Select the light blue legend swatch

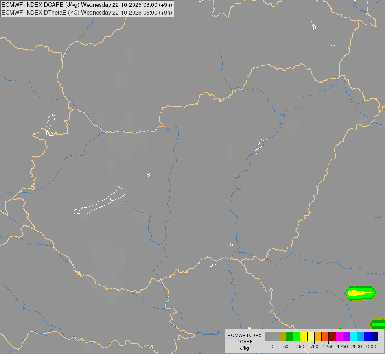361,337
